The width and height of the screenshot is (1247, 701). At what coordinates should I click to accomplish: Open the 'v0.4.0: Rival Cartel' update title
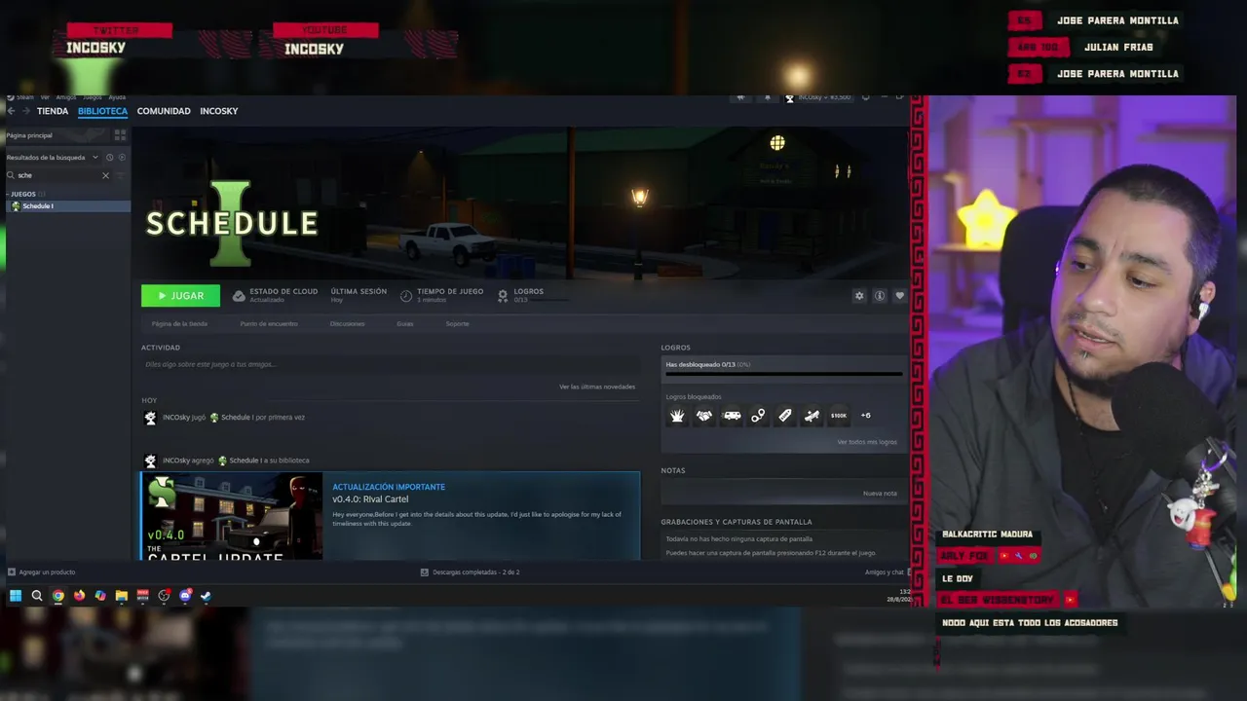pyautogui.click(x=370, y=499)
